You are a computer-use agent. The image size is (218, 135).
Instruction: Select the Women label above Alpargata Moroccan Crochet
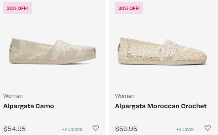(x=125, y=96)
